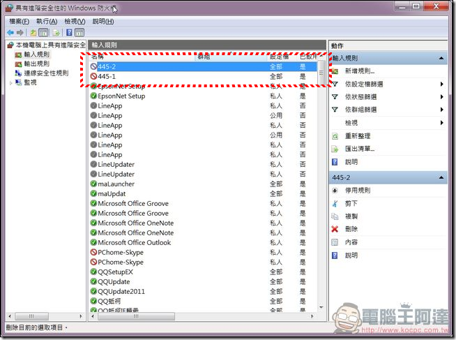The image size is (456, 340).
Task: Select the QQUpdate2011 rule row
Action: (204, 291)
